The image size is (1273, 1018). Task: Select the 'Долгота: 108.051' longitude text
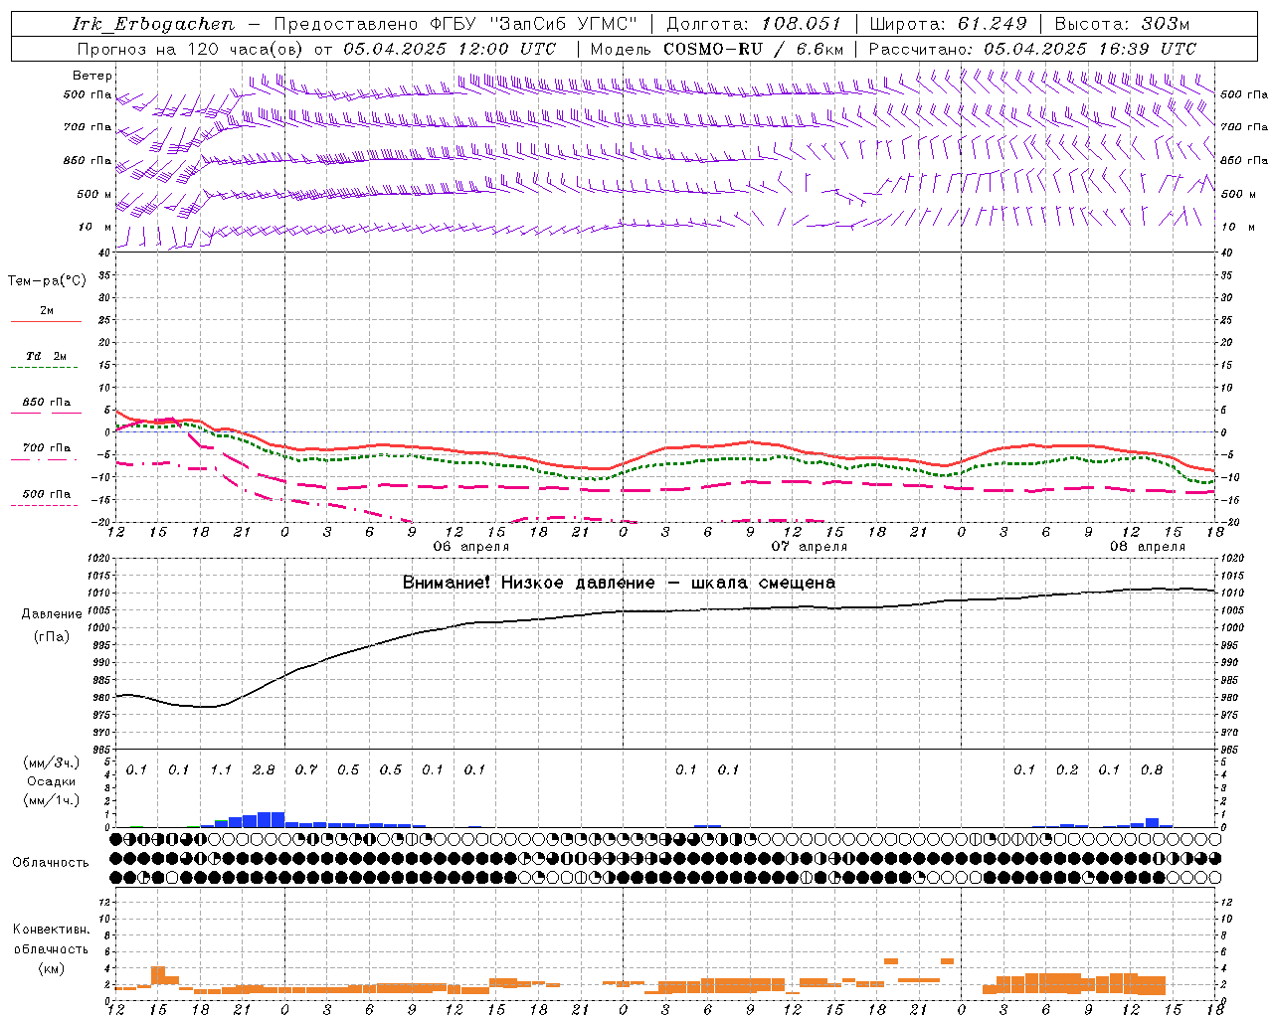pyautogui.click(x=753, y=24)
